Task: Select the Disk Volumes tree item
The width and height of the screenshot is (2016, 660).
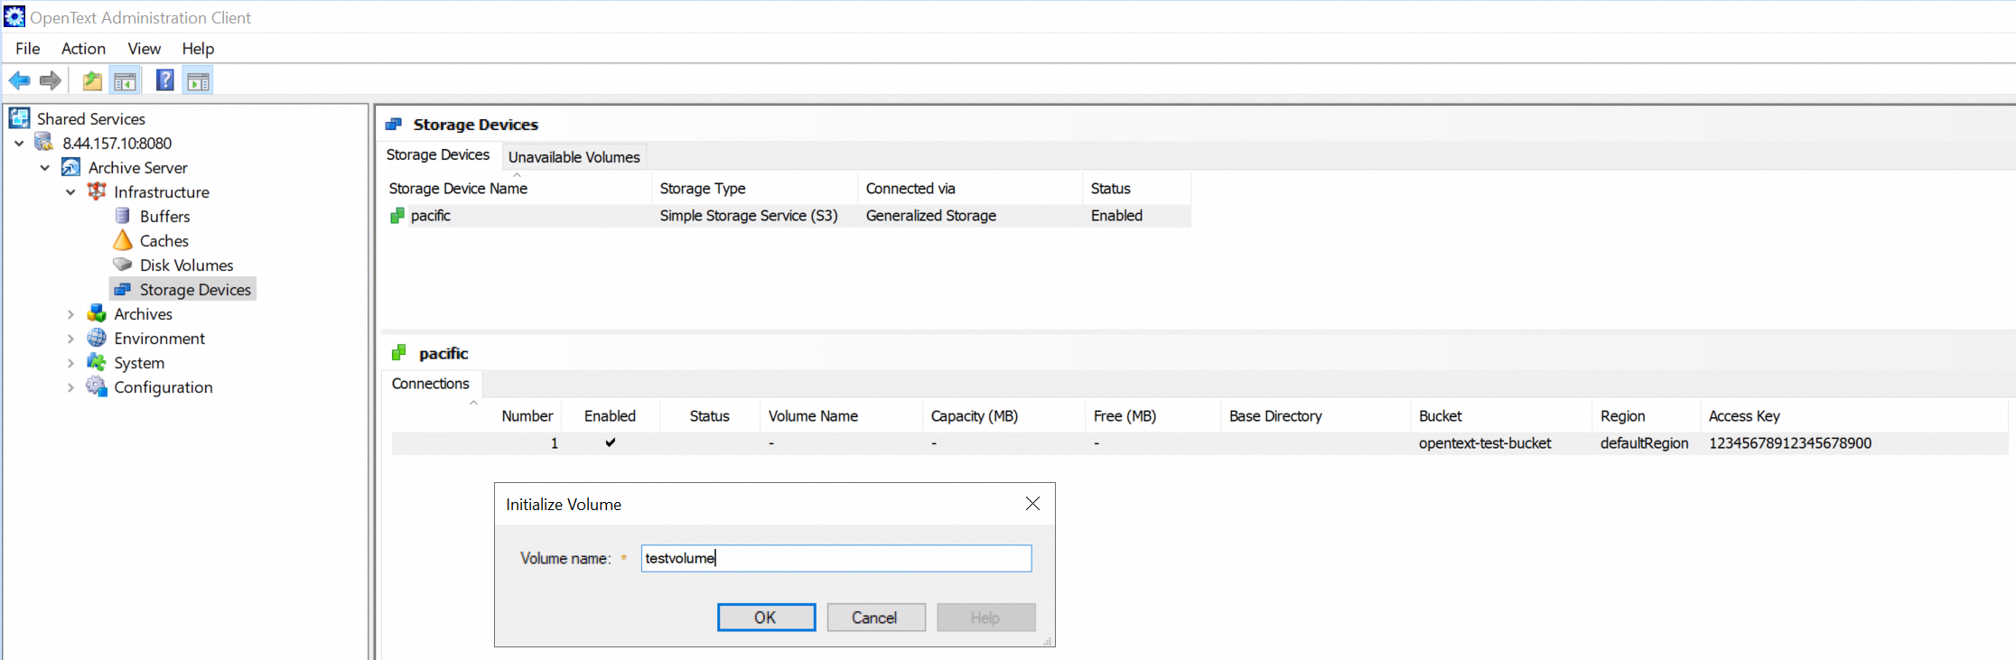Action: pos(186,265)
